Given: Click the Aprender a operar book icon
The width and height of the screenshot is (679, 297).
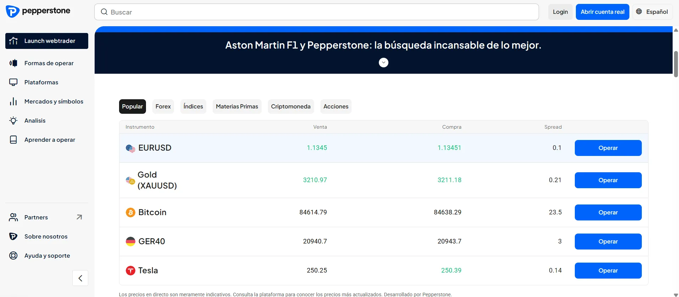Looking at the screenshot, I should click(13, 140).
